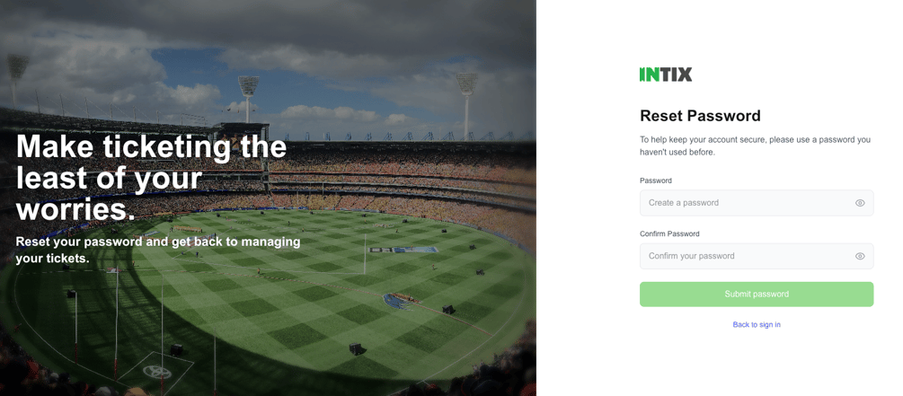Show password using the Password field eye icon
The height and width of the screenshot is (396, 903).
[x=860, y=203]
